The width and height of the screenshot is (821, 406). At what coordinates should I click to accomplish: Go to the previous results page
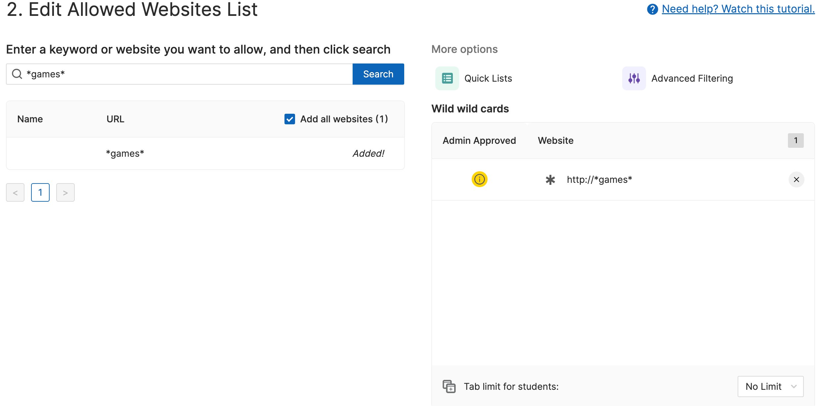coord(15,192)
